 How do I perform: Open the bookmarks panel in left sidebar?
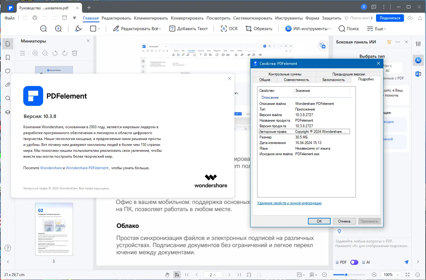click(8, 57)
